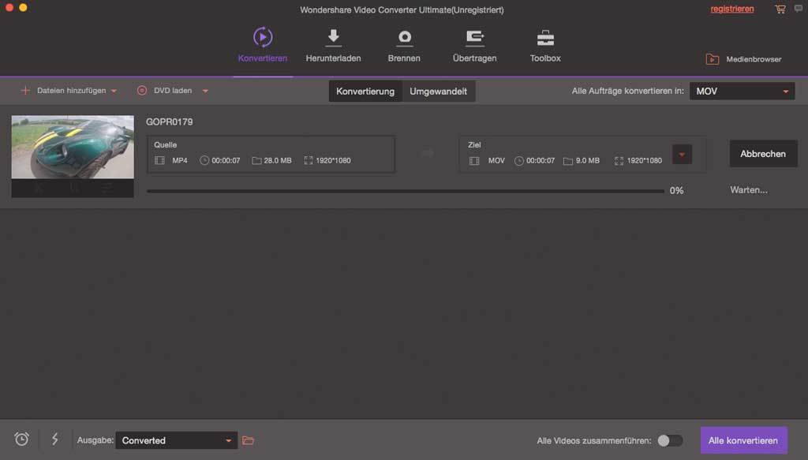The image size is (808, 460).
Task: Open the Übertragen transfer section
Action: (x=474, y=45)
